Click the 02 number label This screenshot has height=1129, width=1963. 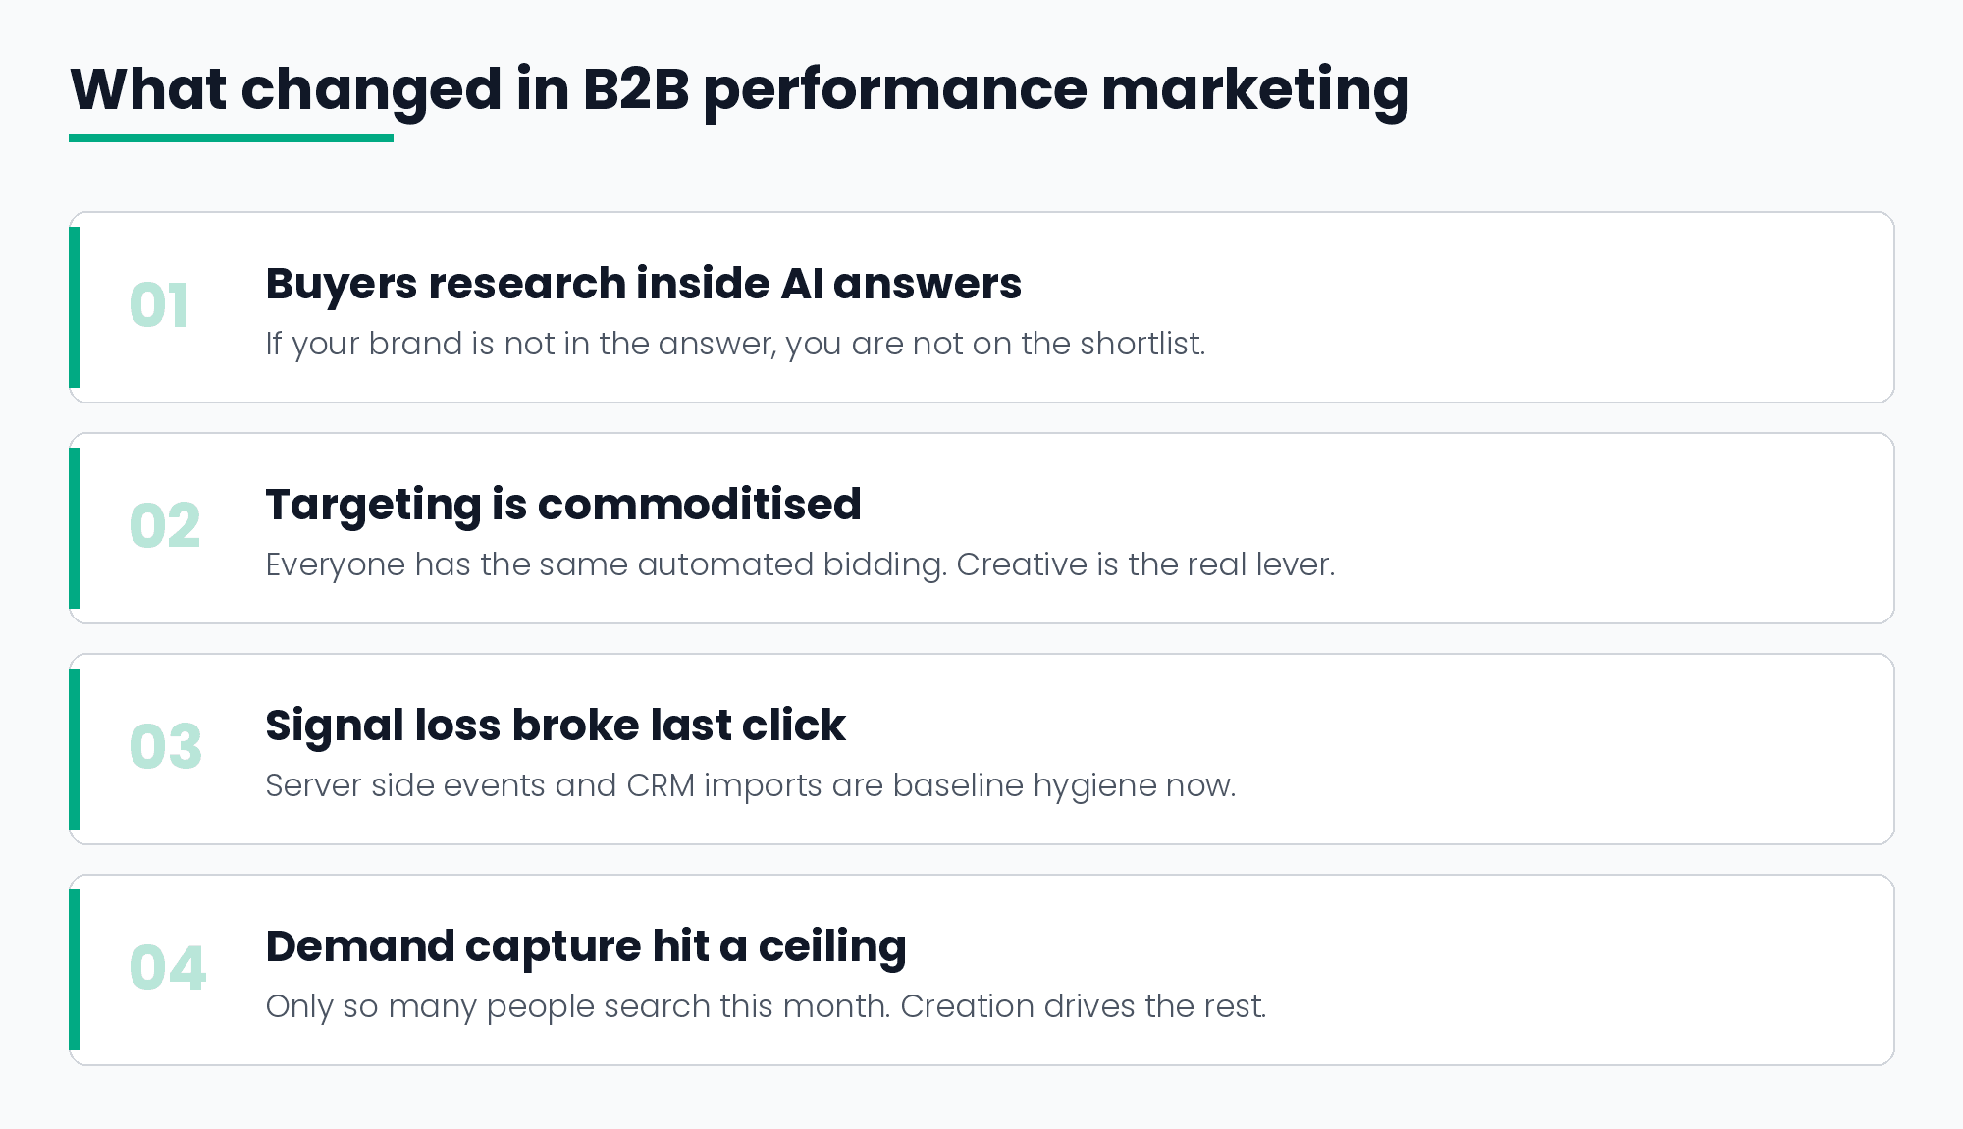coord(165,526)
